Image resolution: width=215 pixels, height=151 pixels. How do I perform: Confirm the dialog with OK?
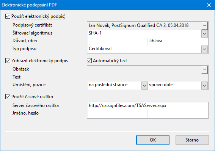point(153,140)
